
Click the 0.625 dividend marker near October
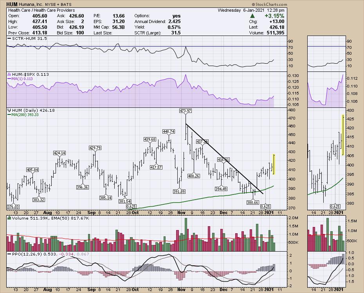131,206
